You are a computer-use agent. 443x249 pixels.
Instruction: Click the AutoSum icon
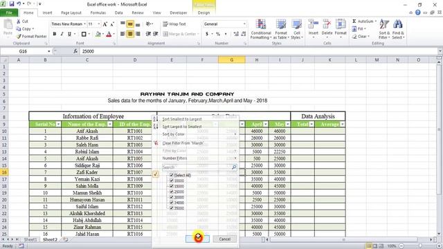tap(354, 21)
